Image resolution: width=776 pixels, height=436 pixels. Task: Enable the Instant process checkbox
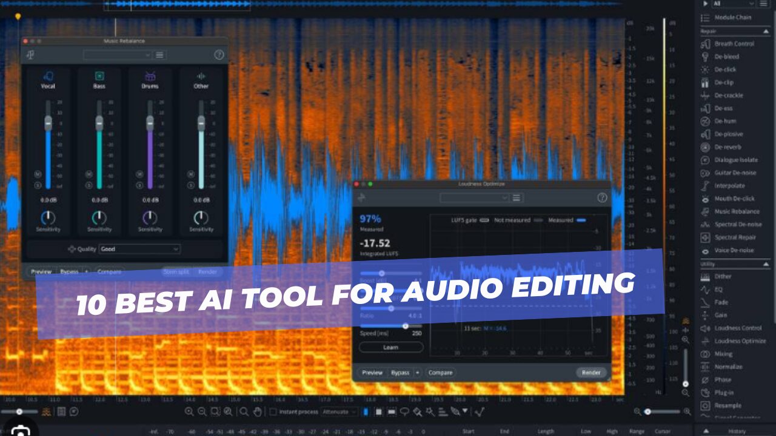(273, 412)
